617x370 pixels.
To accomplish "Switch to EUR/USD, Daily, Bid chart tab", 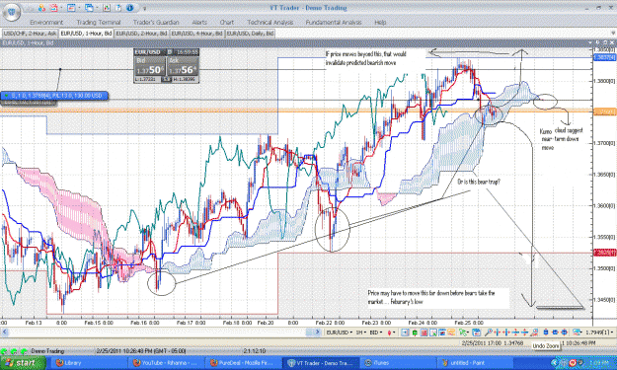I will click(250, 34).
